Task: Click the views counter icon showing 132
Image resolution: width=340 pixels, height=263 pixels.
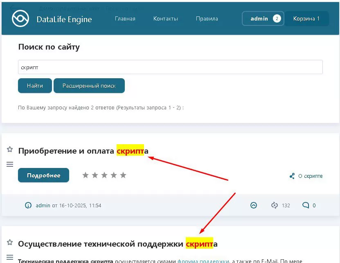Action: pyautogui.click(x=275, y=206)
